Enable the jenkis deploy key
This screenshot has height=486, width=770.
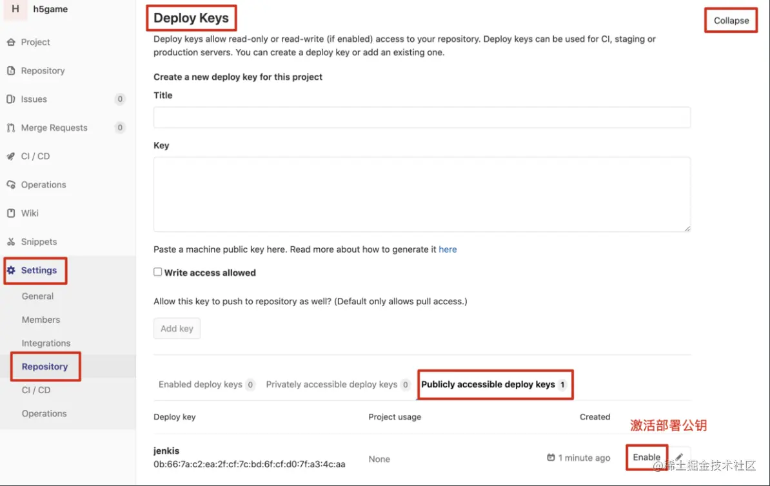coord(646,457)
